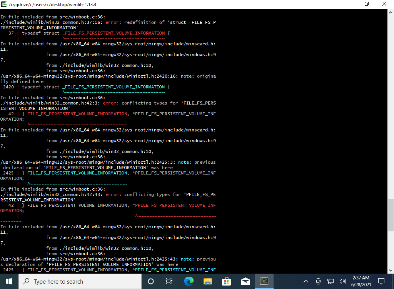
Task: Open Task View on the taskbar
Action: (x=169, y=281)
